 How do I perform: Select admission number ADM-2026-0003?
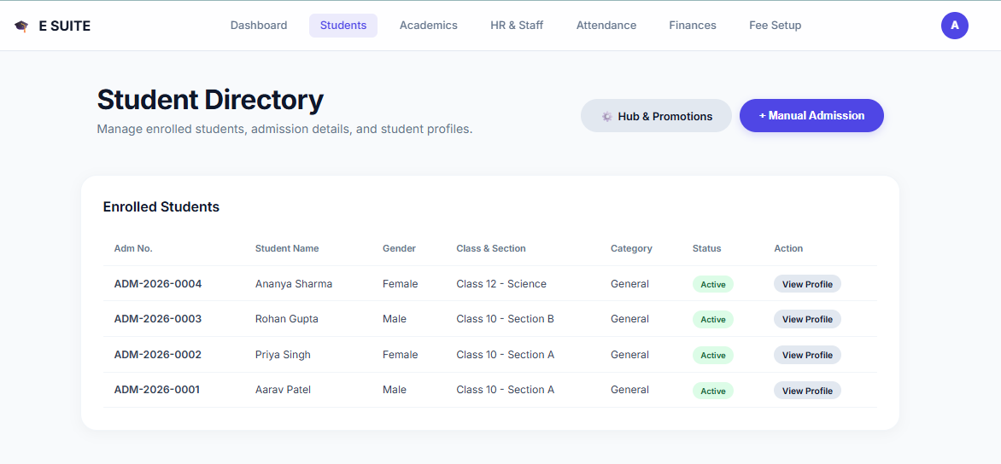158,319
